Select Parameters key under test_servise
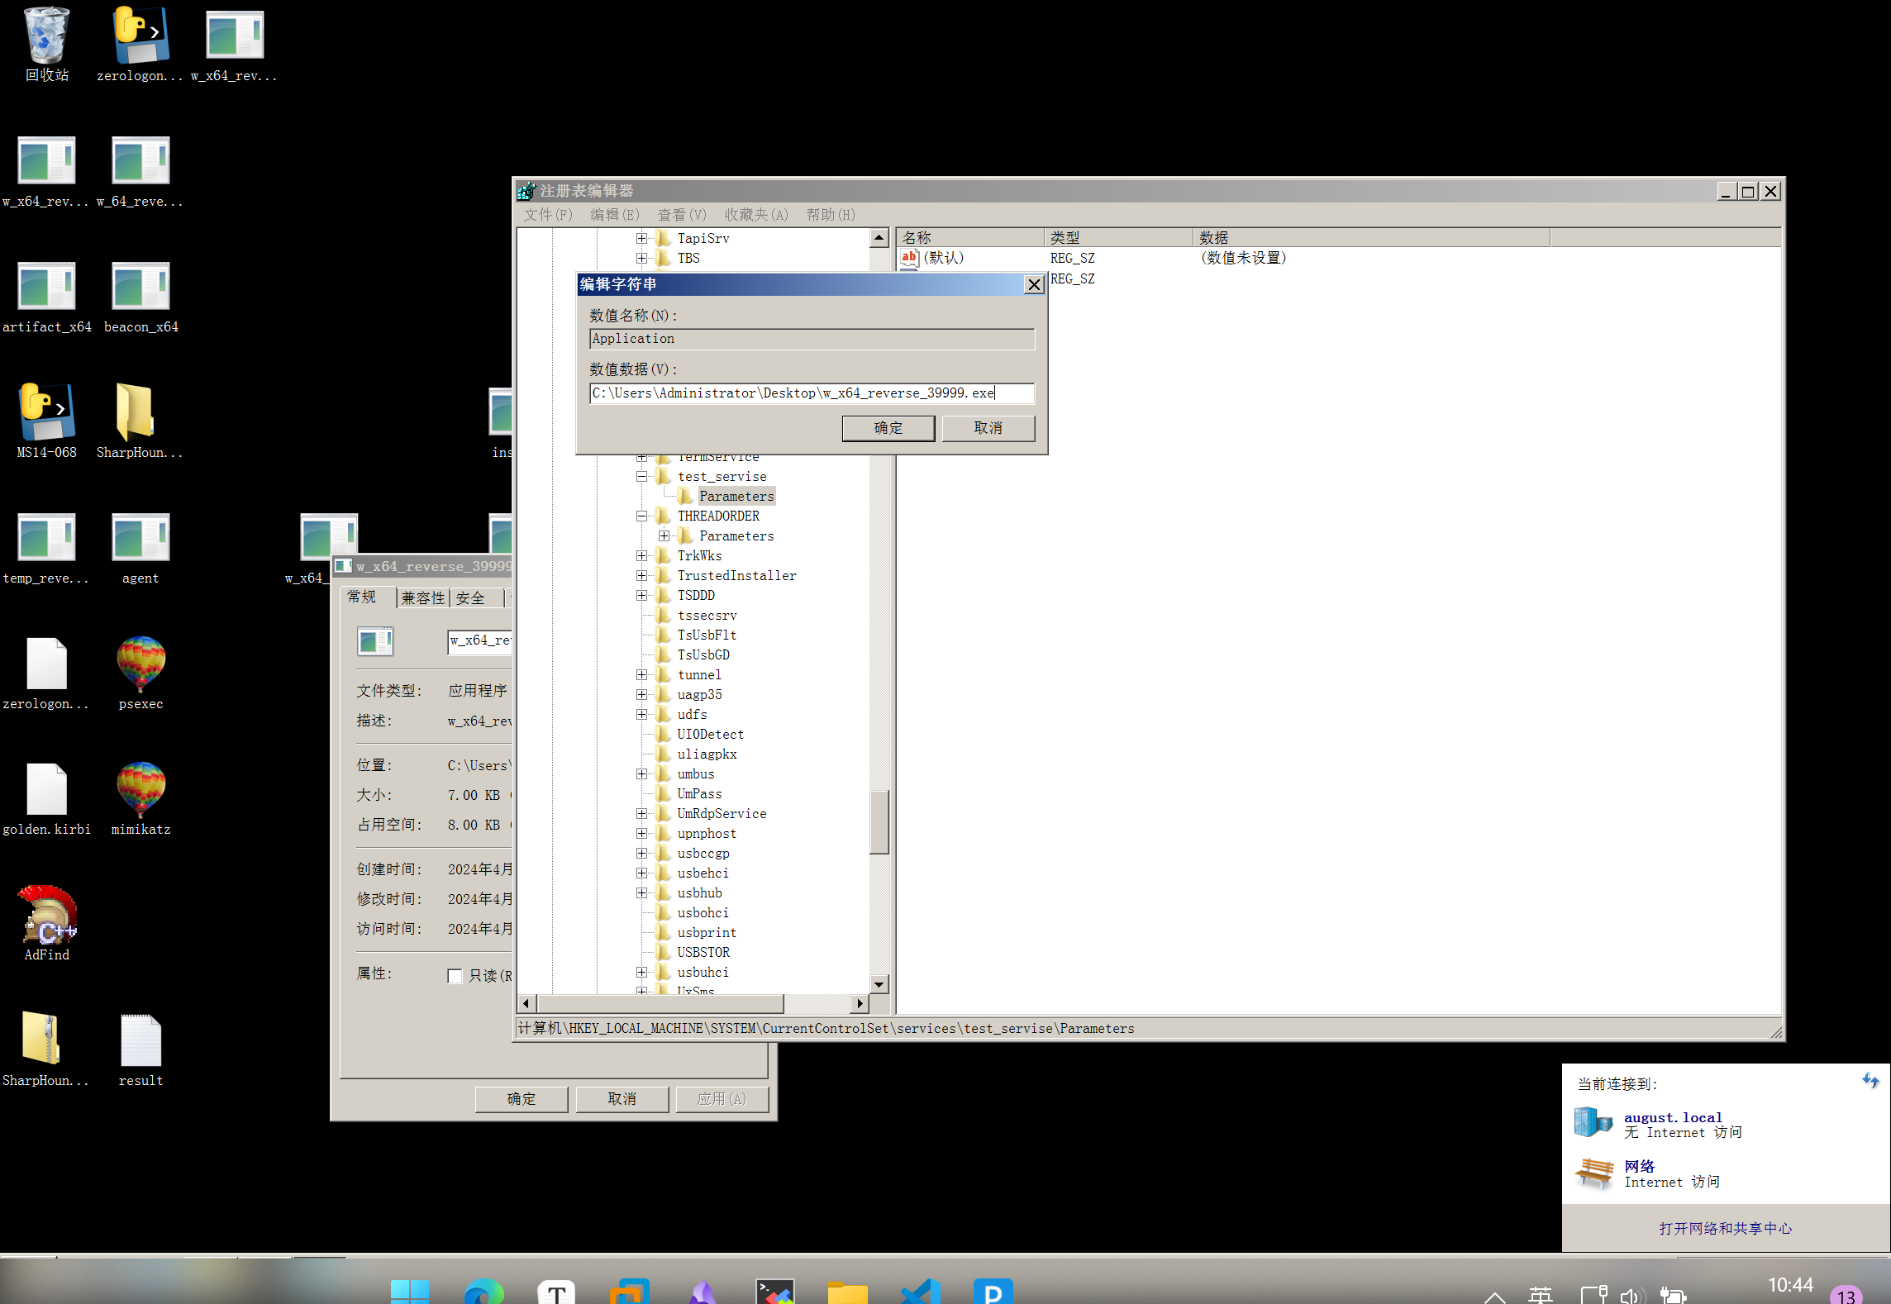Image resolution: width=1891 pixels, height=1304 pixels. pyautogui.click(x=736, y=496)
